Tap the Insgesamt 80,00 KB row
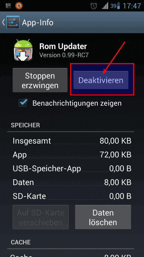 click(x=72, y=141)
